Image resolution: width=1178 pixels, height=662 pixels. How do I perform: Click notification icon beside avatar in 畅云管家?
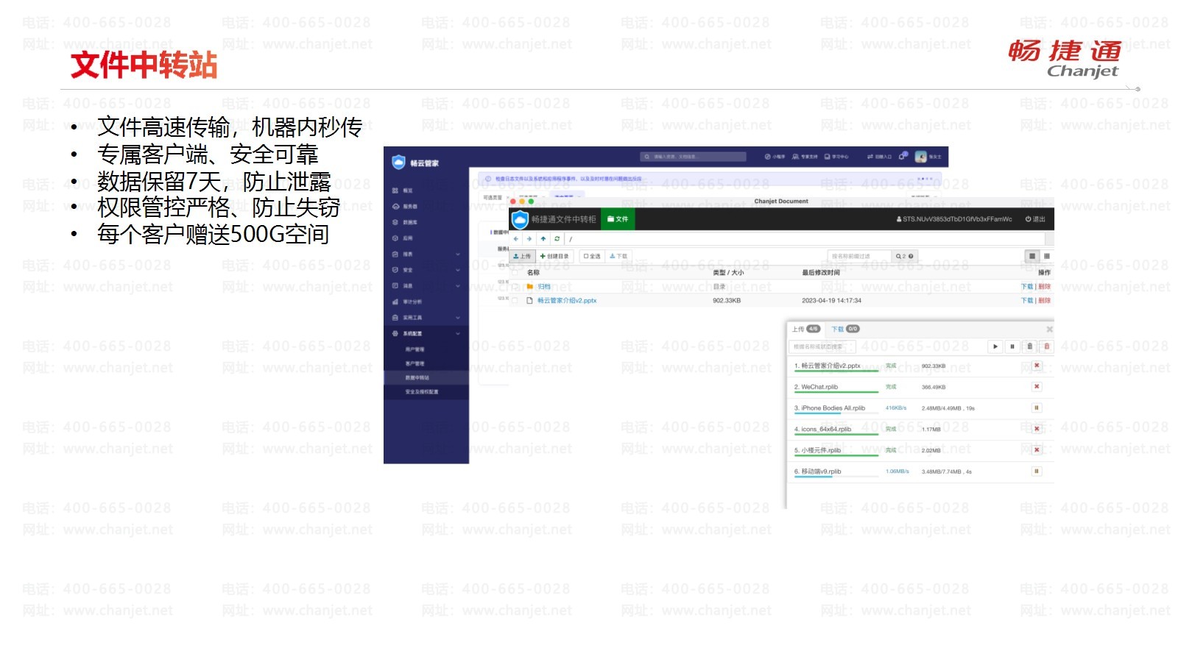coord(903,157)
